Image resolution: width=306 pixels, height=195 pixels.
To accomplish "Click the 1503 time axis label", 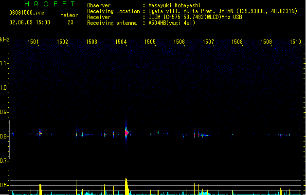I will [x=92, y=42].
